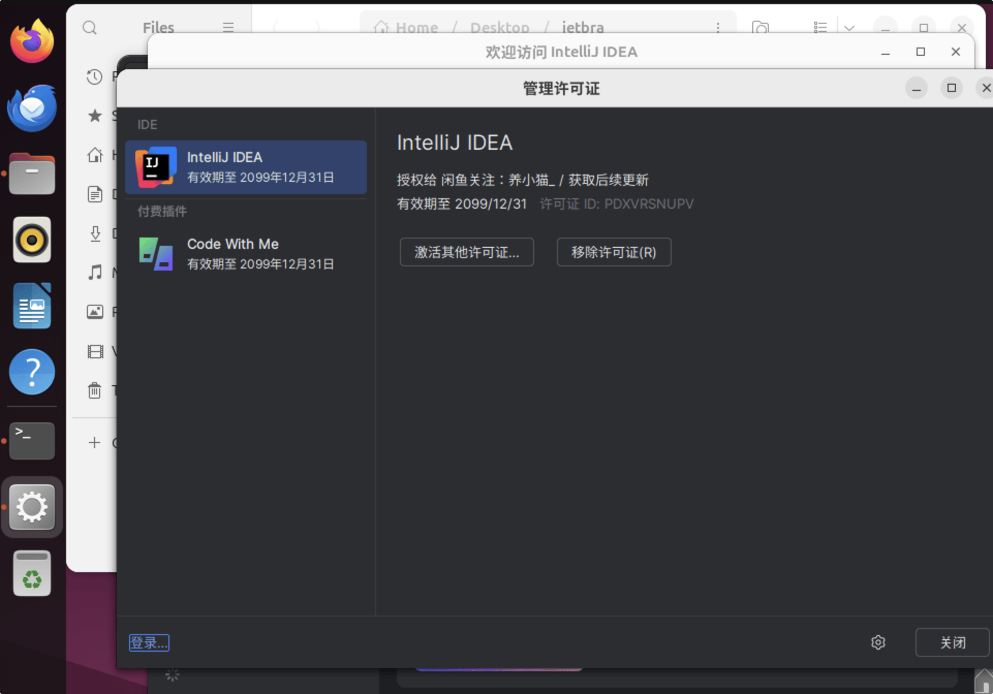Click Videos icon in Files sidebar
The width and height of the screenshot is (993, 694).
(95, 352)
